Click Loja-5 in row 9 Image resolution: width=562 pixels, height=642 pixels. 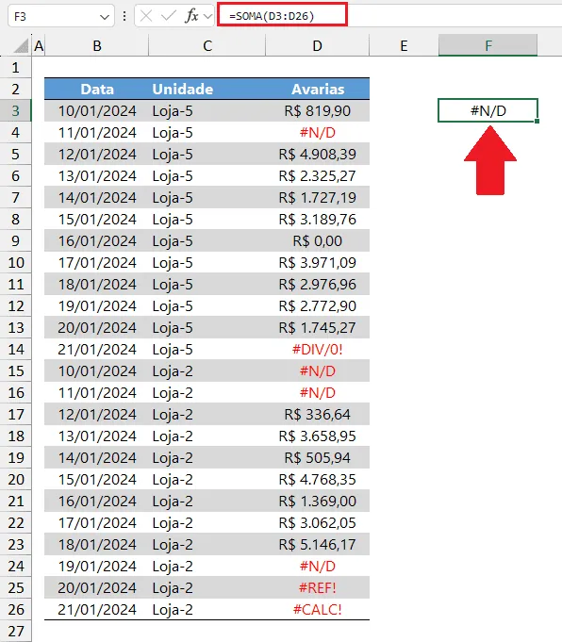(x=207, y=240)
